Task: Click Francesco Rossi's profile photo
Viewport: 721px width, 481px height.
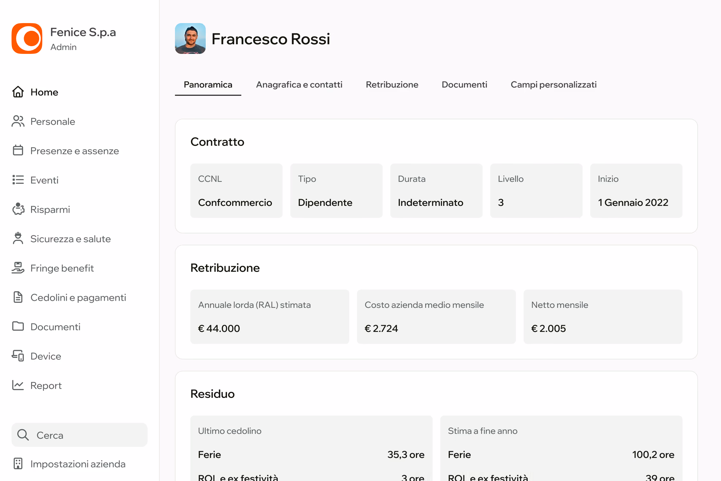Action: click(x=190, y=38)
